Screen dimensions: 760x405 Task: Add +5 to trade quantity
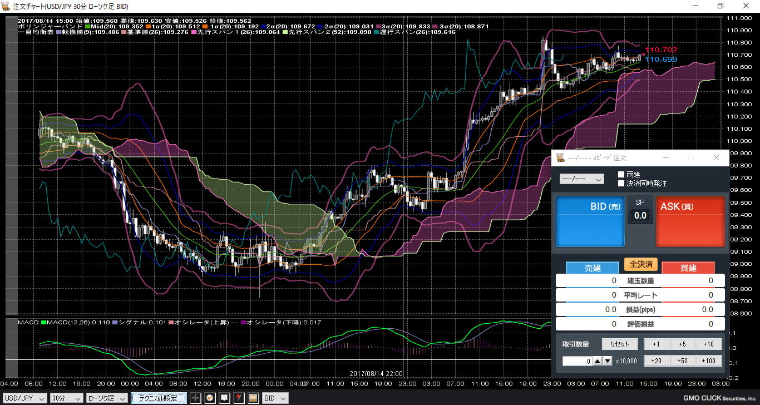coord(683,344)
